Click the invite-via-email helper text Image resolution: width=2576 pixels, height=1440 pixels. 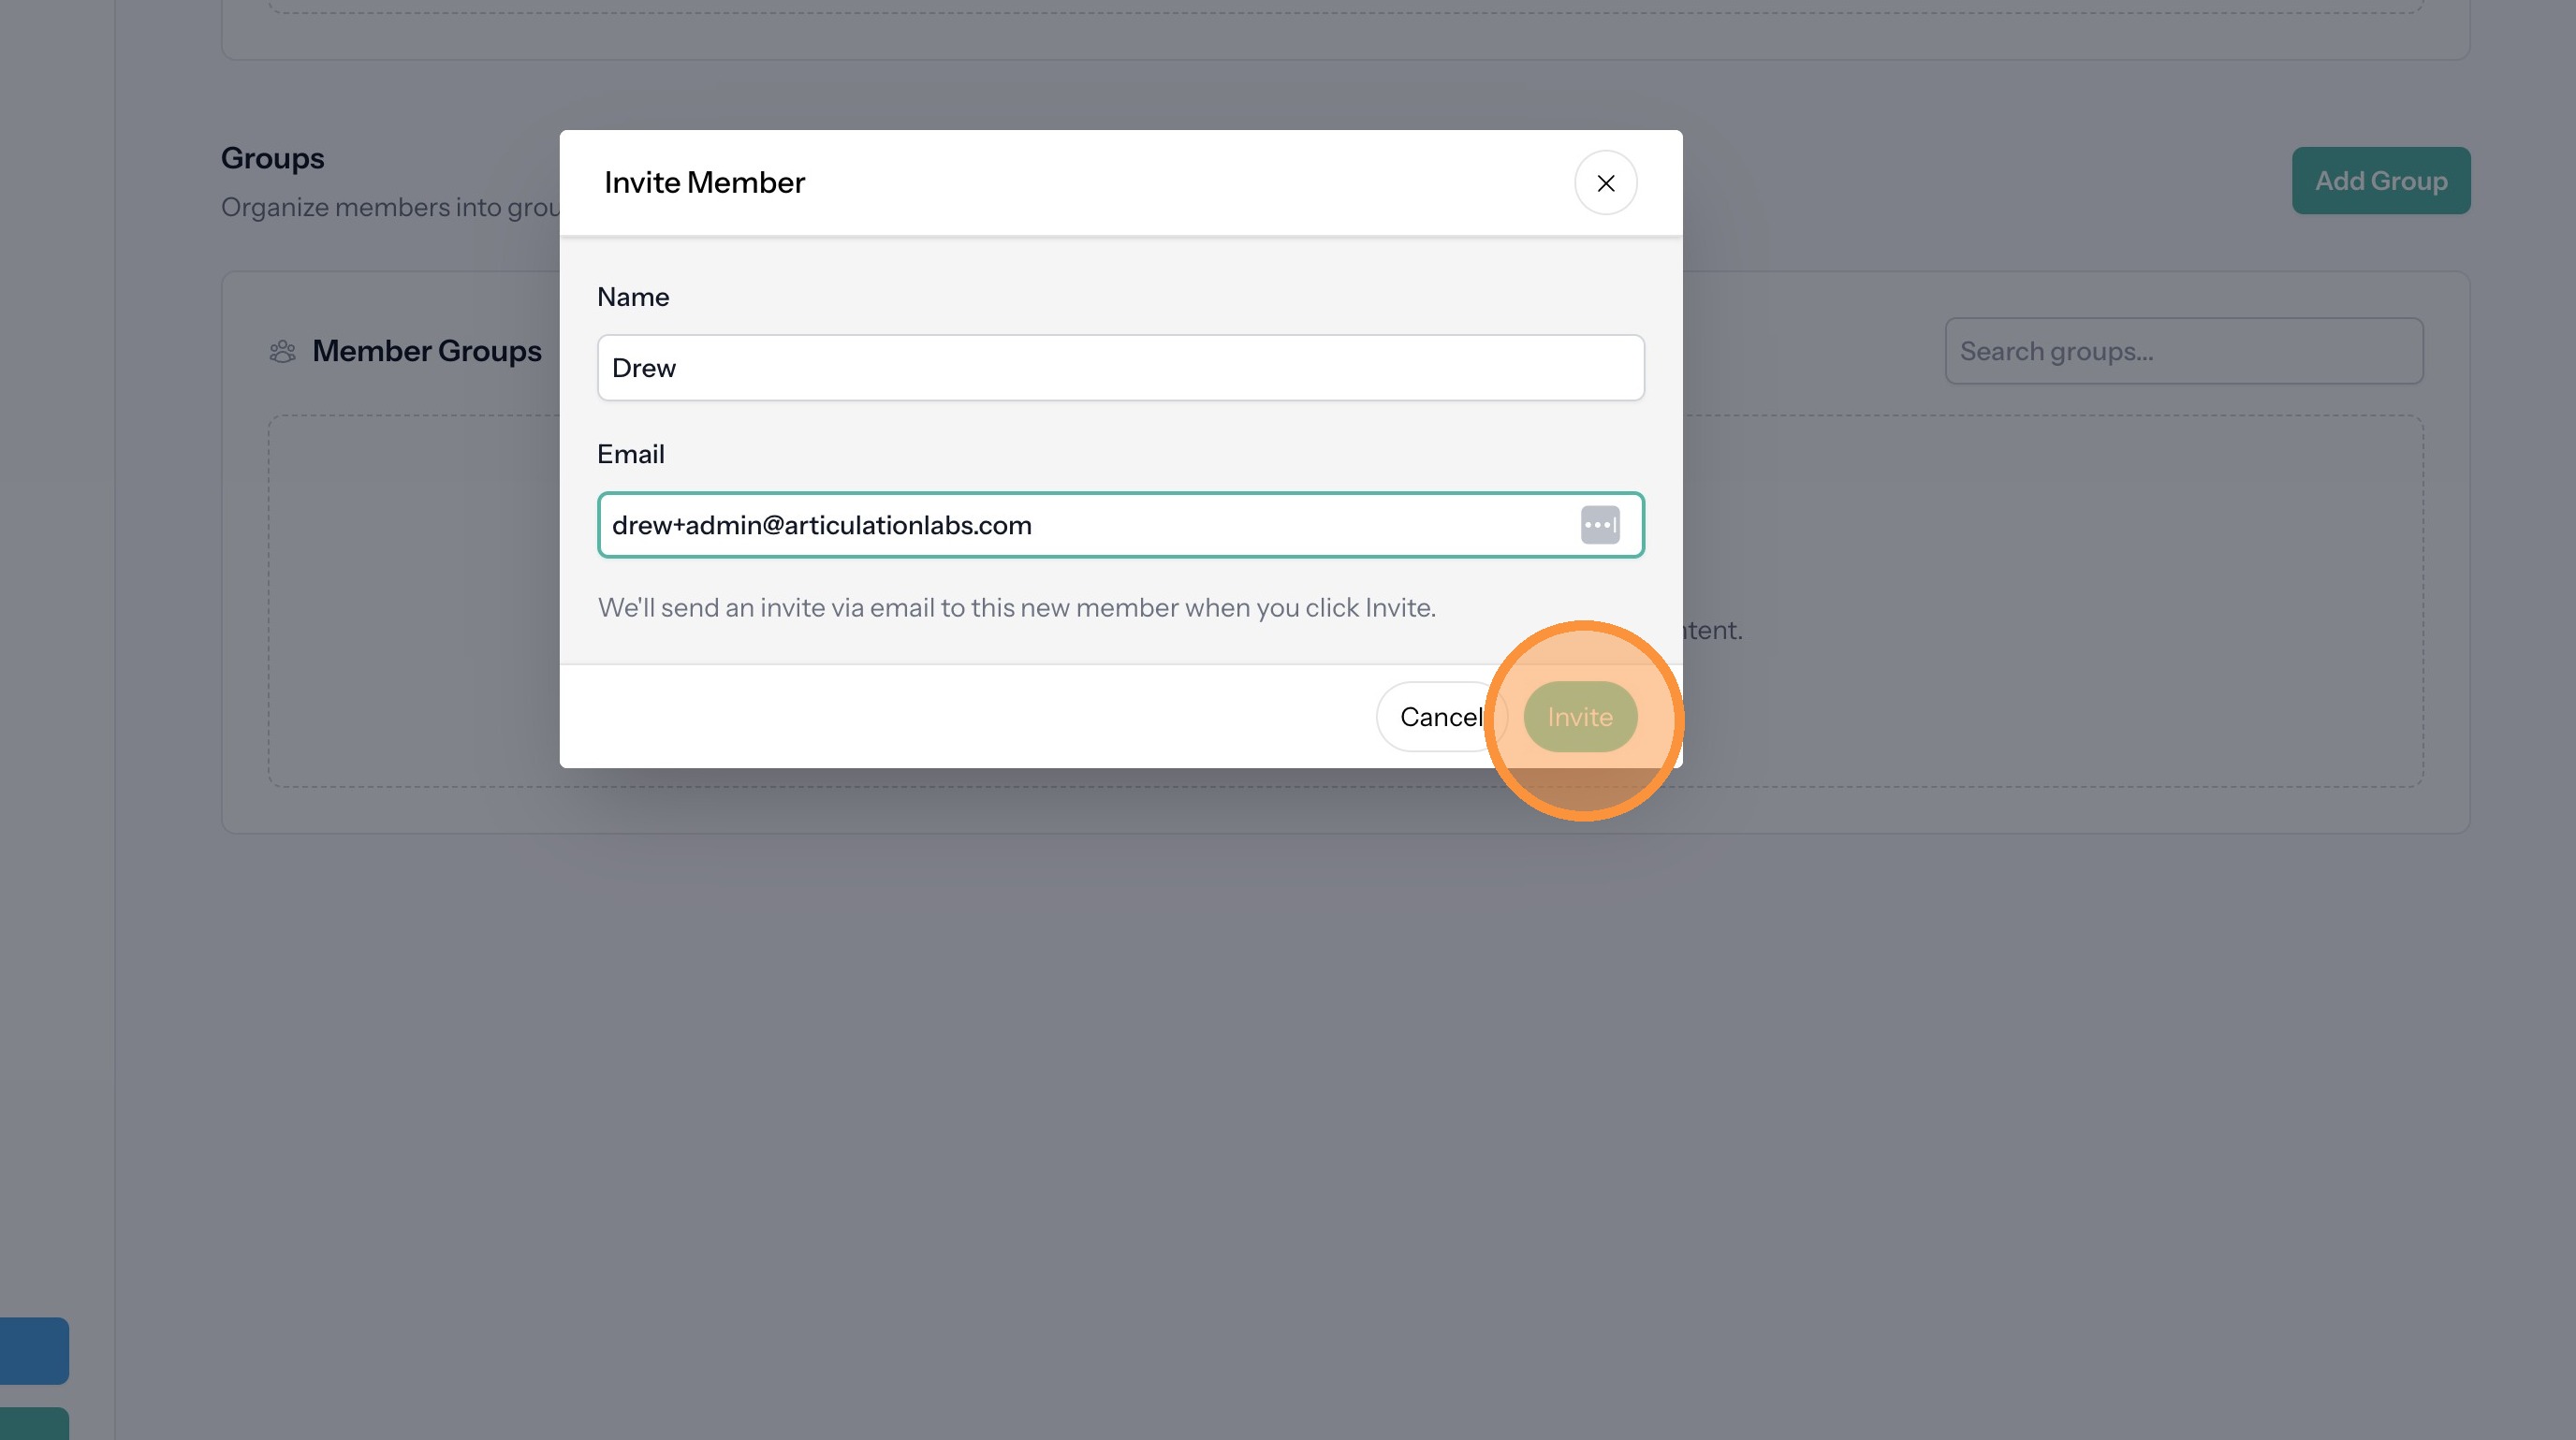(1016, 607)
